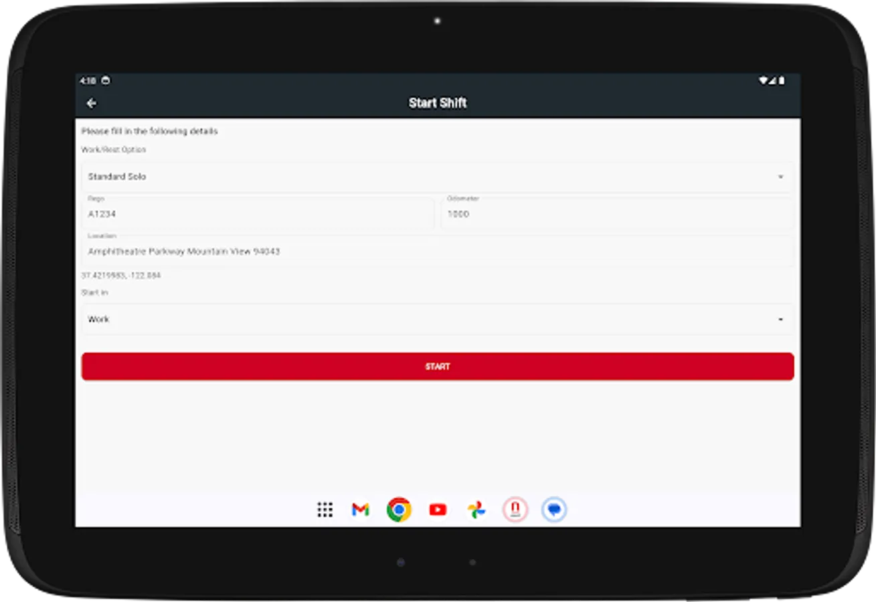The height and width of the screenshot is (602, 876).
Task: Select the clock in the status bar
Action: click(x=87, y=80)
